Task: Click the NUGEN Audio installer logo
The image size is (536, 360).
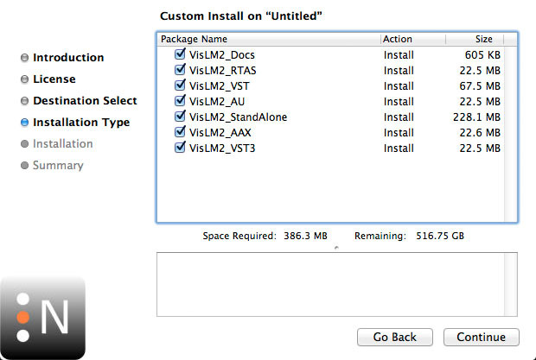Action: pos(42,317)
